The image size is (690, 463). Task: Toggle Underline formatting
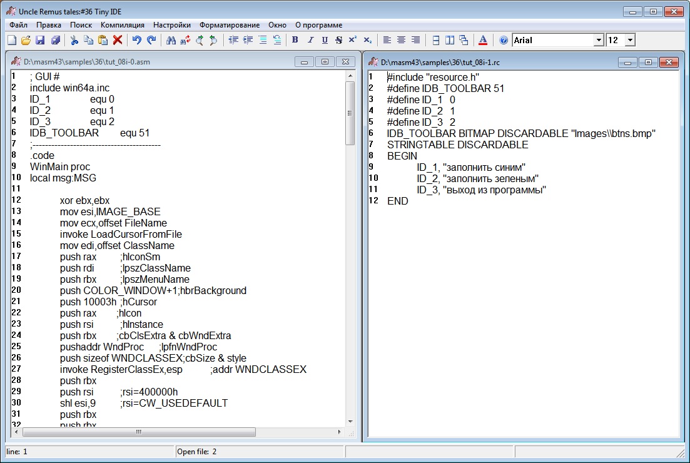(x=324, y=40)
